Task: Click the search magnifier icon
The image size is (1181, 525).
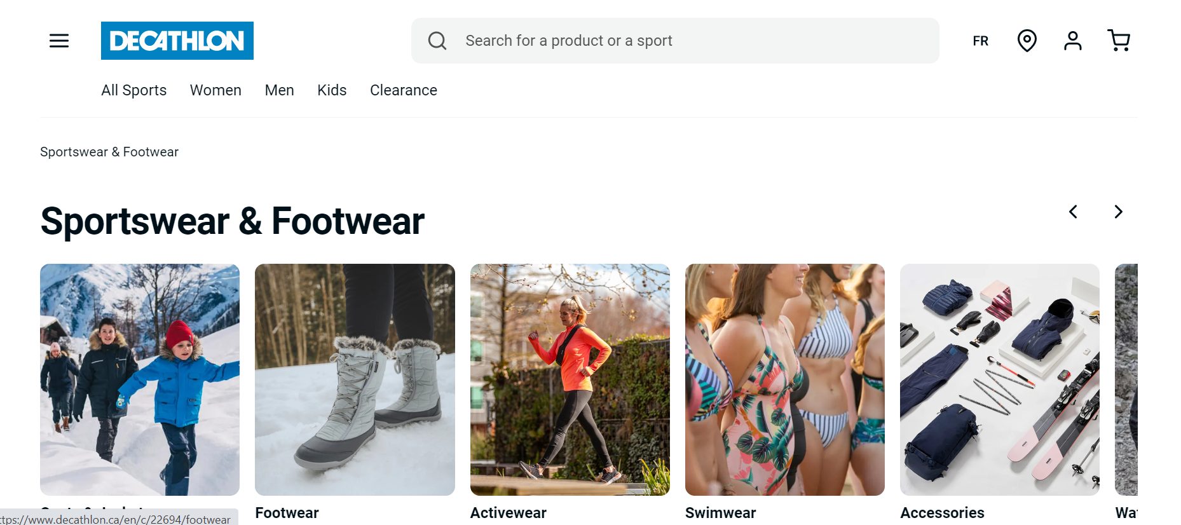Action: [x=437, y=41]
